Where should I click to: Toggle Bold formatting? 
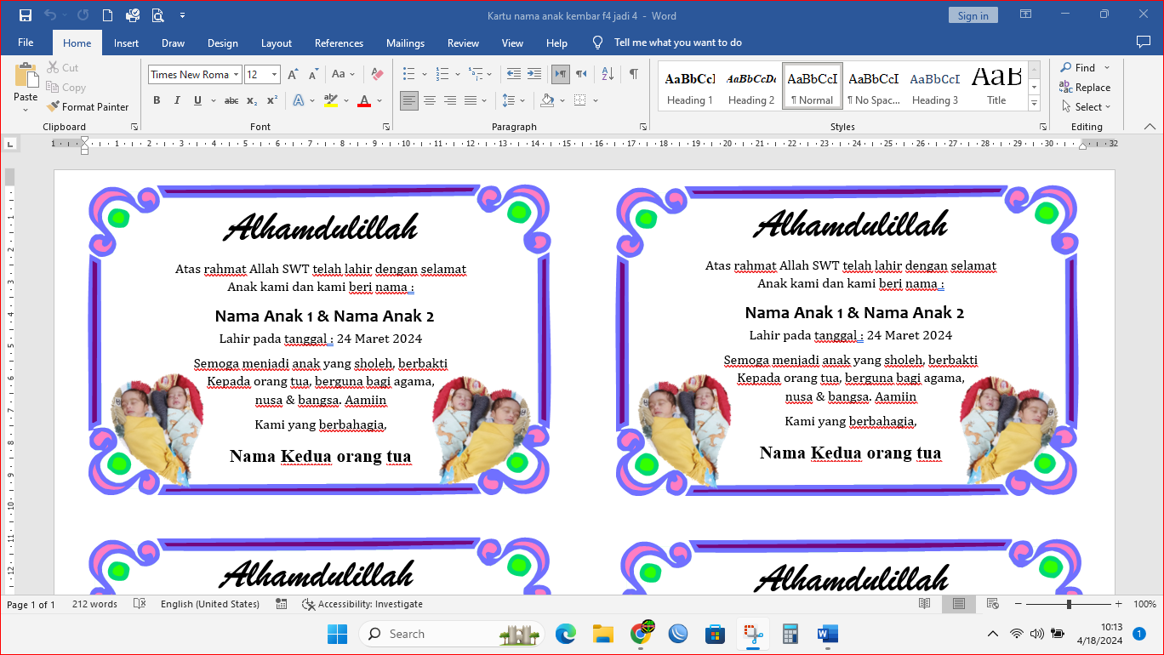pyautogui.click(x=157, y=100)
